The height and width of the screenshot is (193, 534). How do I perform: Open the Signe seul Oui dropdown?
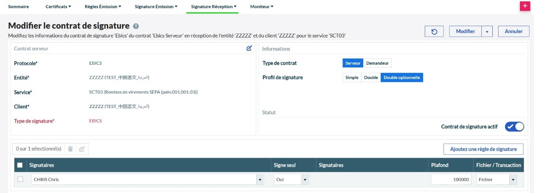305,180
